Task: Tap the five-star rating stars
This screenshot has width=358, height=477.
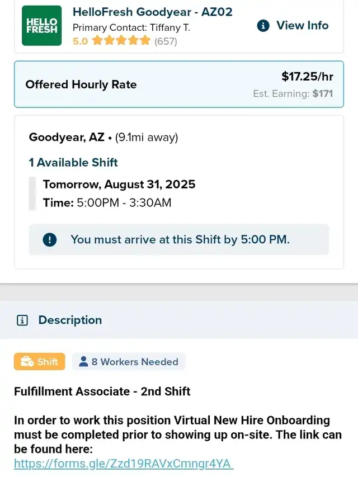Action: point(121,40)
